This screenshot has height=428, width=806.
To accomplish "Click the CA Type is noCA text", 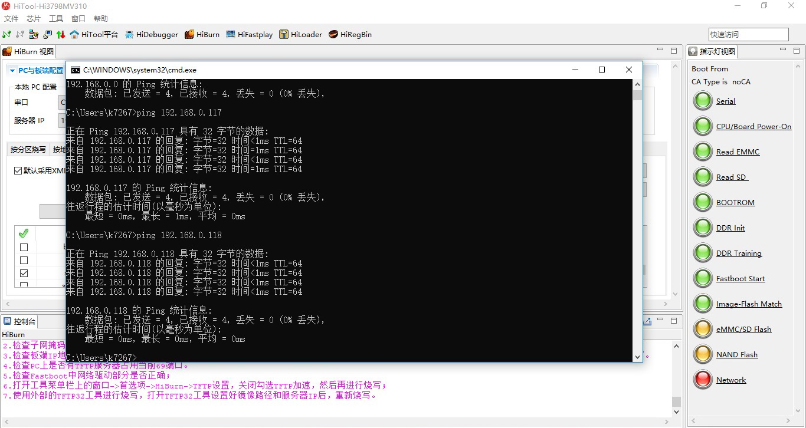I will pyautogui.click(x=721, y=82).
